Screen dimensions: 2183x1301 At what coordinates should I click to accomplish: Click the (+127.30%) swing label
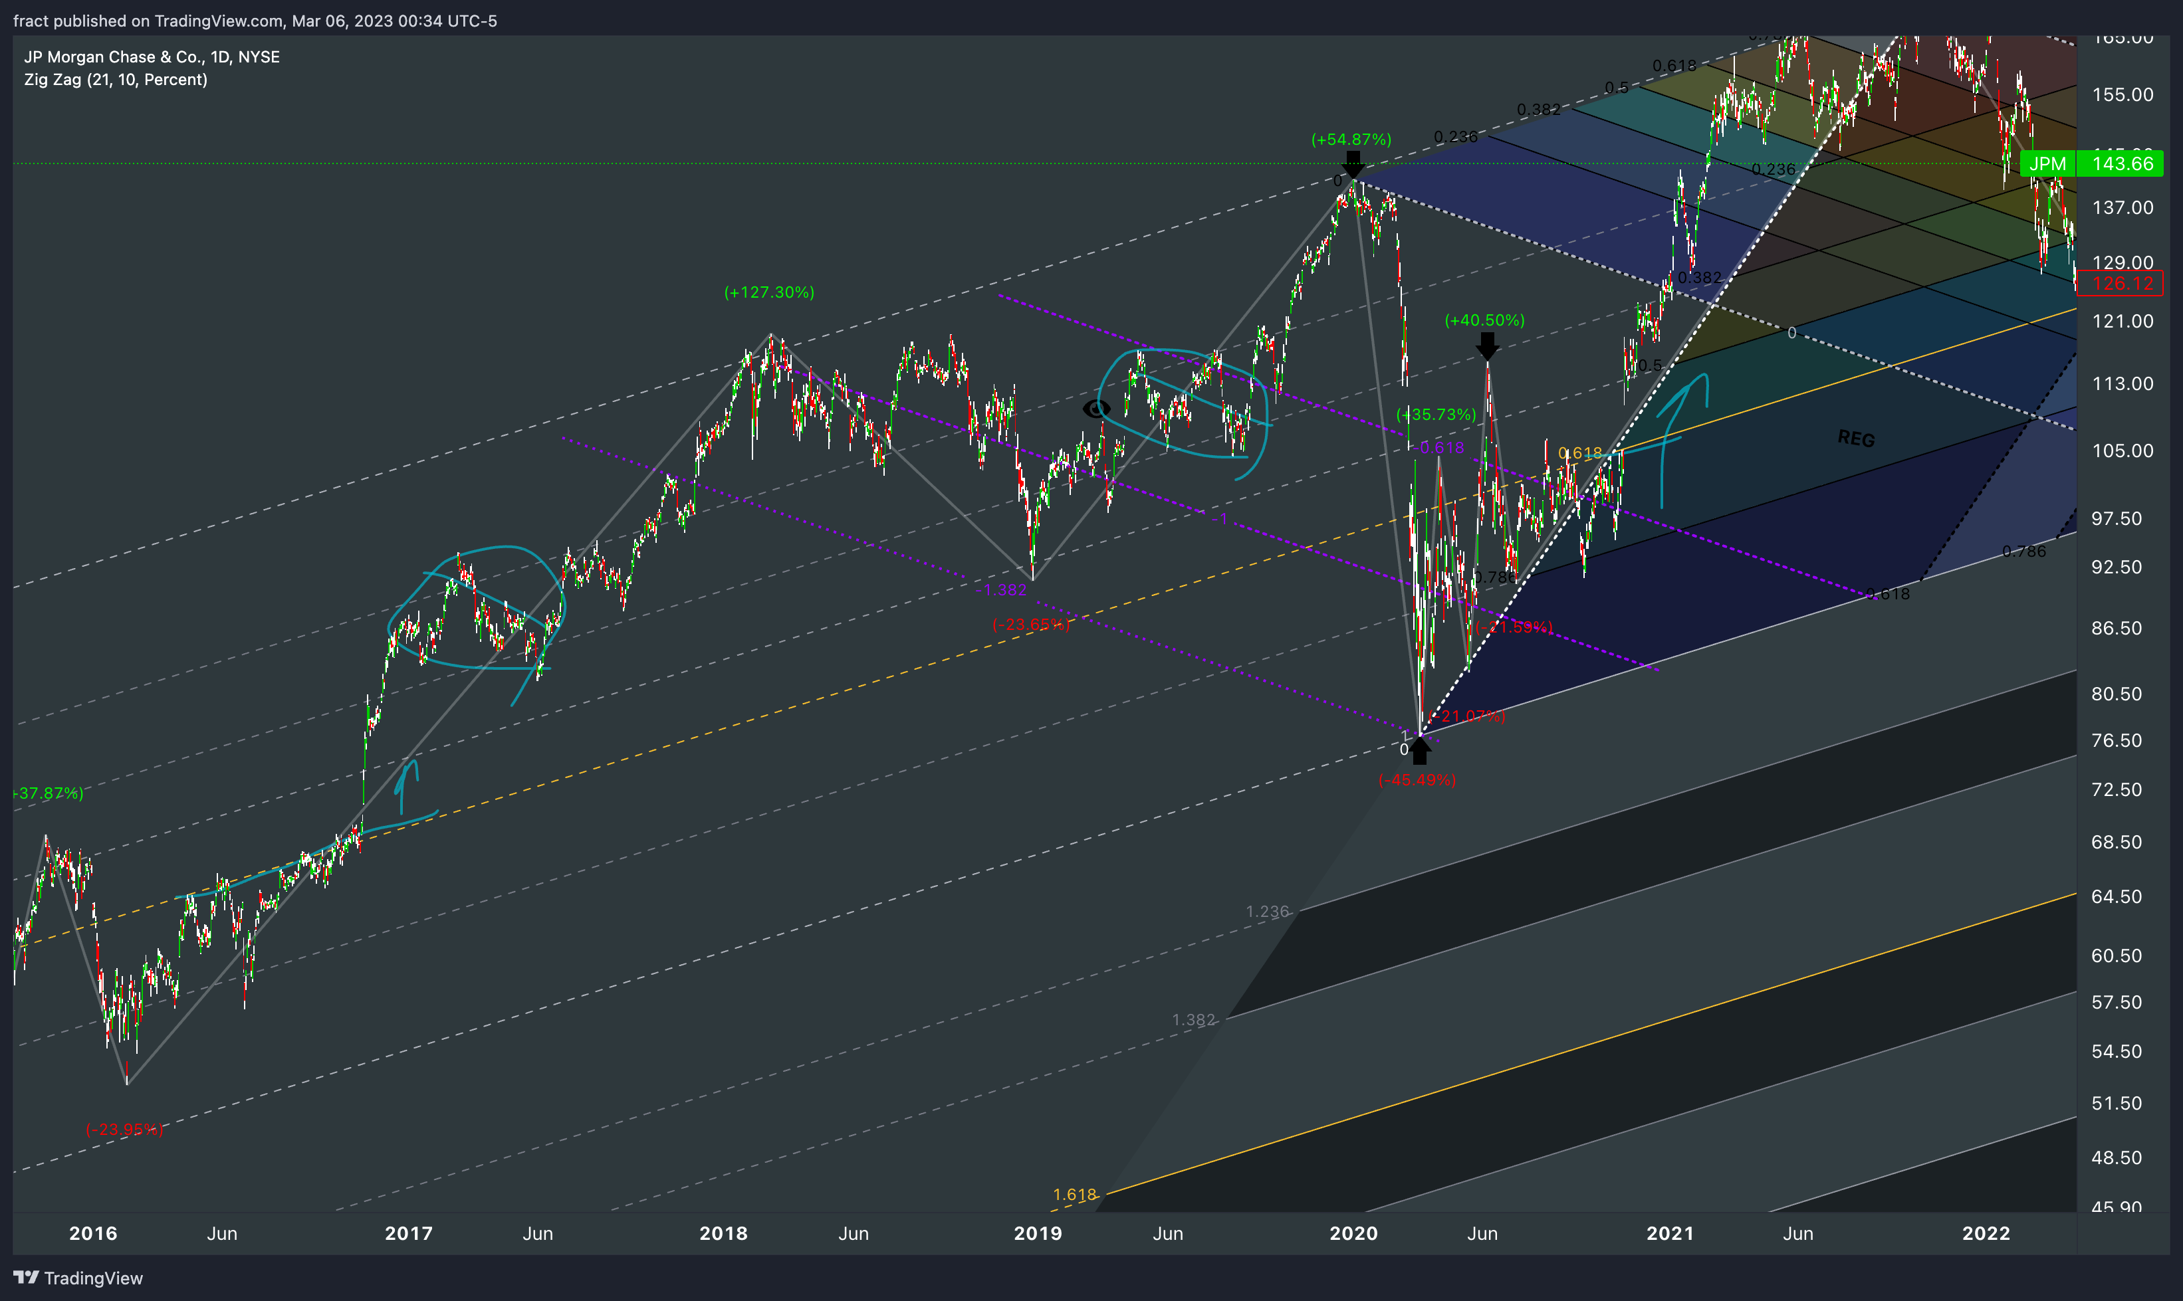click(x=769, y=292)
